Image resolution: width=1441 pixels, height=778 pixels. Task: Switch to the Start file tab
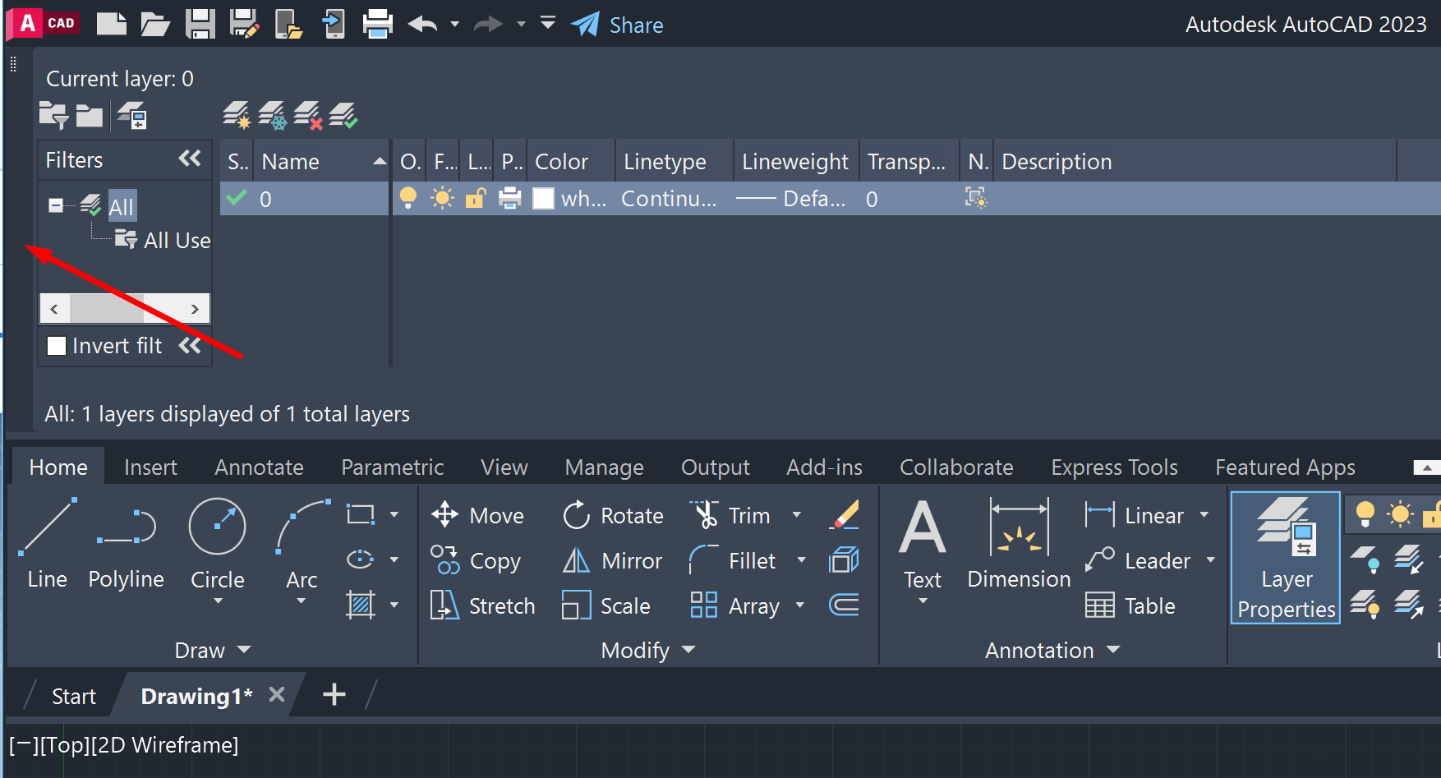[74, 696]
